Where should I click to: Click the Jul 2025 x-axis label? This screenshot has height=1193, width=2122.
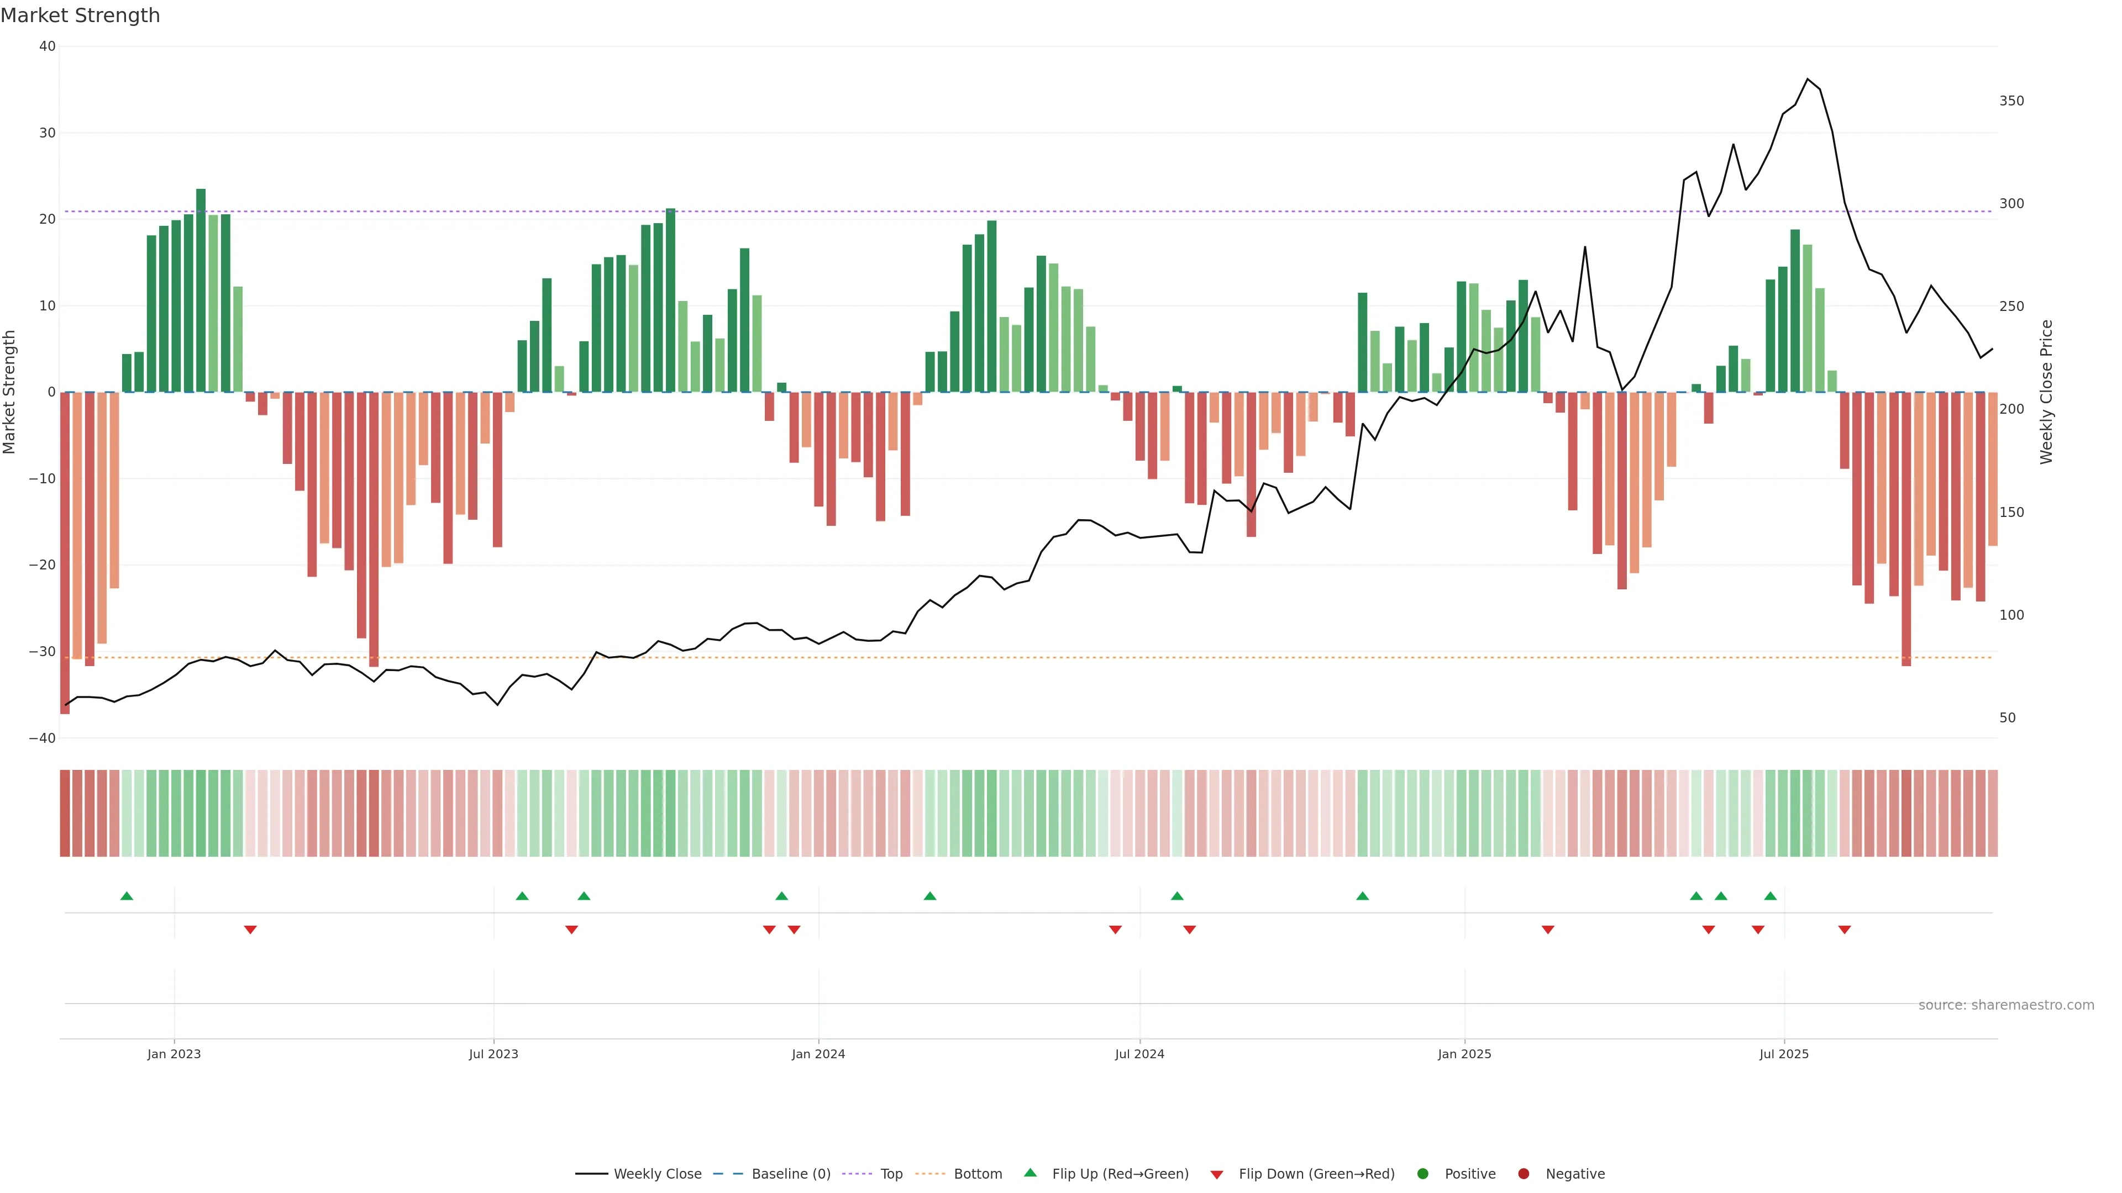pos(1783,1054)
